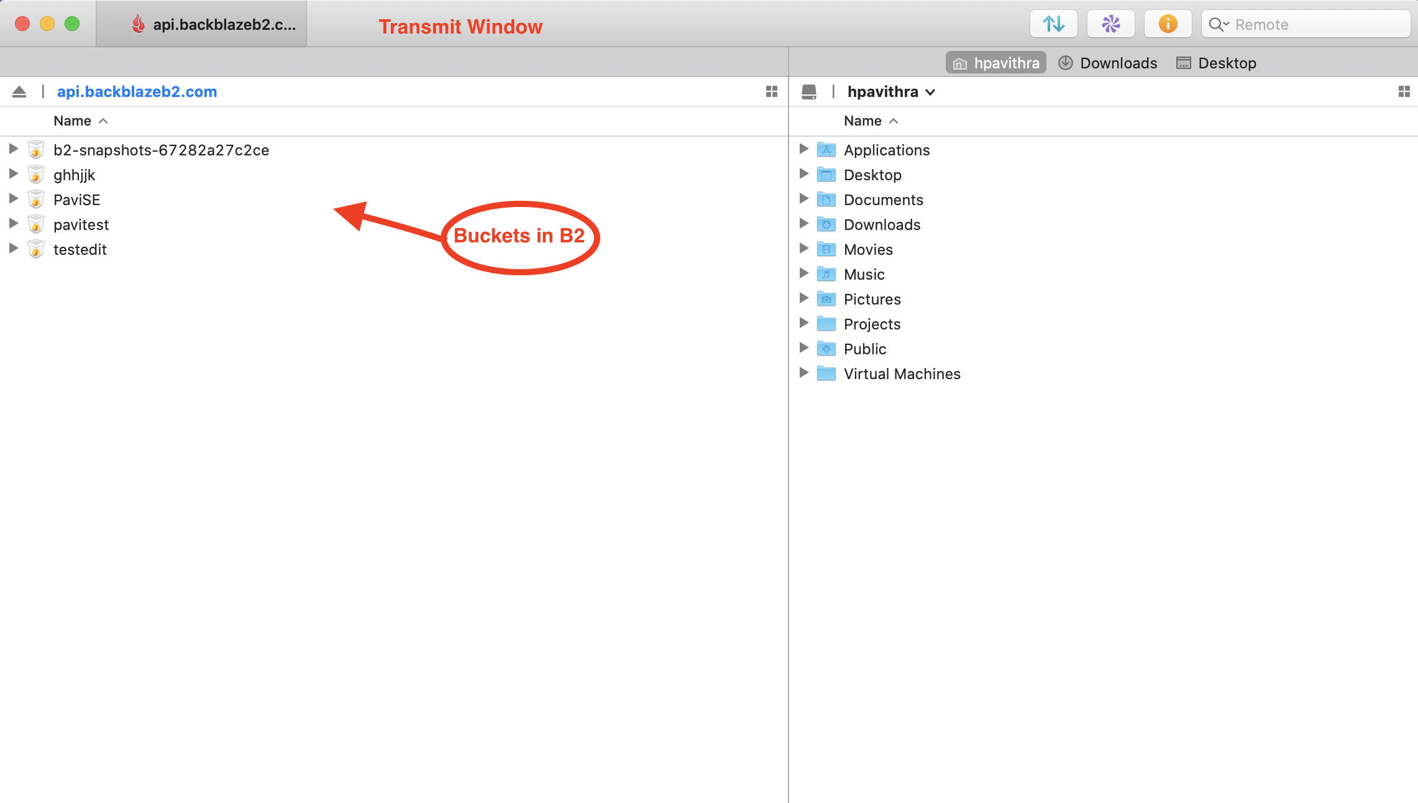Expand the Music folder
This screenshot has width=1418, height=803.
pyautogui.click(x=803, y=273)
